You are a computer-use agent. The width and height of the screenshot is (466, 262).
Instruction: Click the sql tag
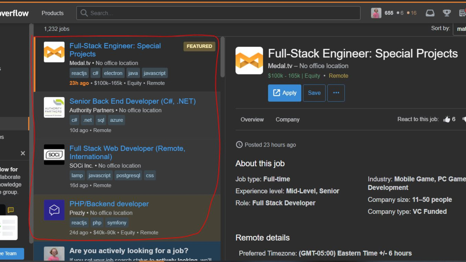click(101, 120)
